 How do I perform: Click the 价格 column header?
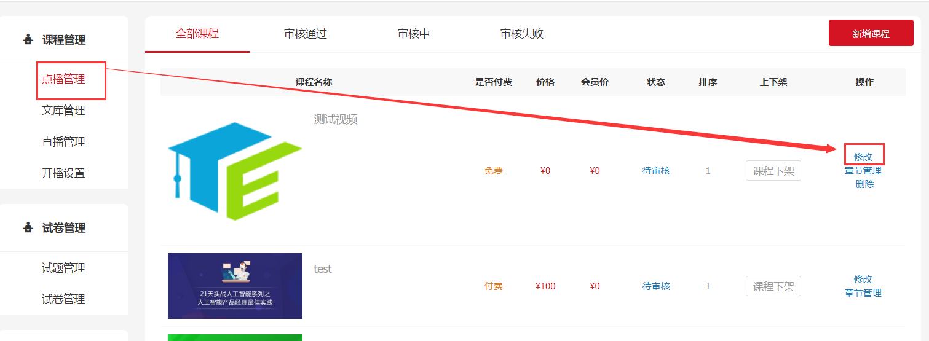coord(545,82)
